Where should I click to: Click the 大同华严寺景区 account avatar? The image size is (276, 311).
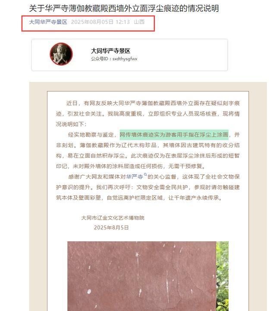61,54
